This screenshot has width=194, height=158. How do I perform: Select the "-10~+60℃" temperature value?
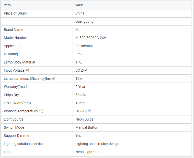pyautogui.click(x=84, y=111)
